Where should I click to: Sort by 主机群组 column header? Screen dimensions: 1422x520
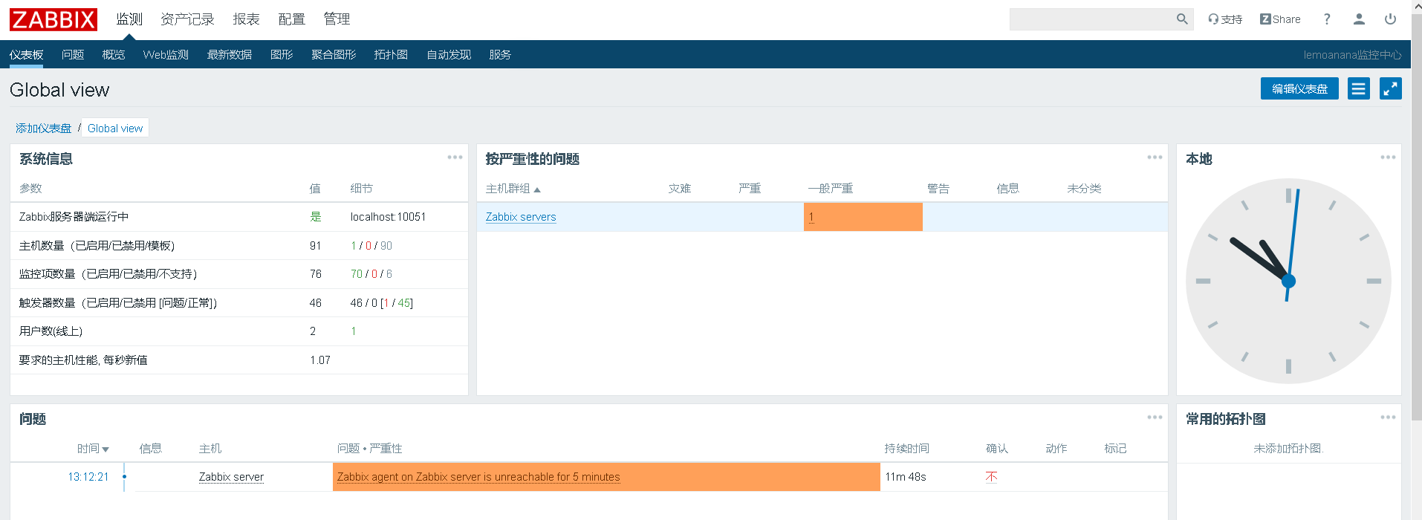(513, 189)
